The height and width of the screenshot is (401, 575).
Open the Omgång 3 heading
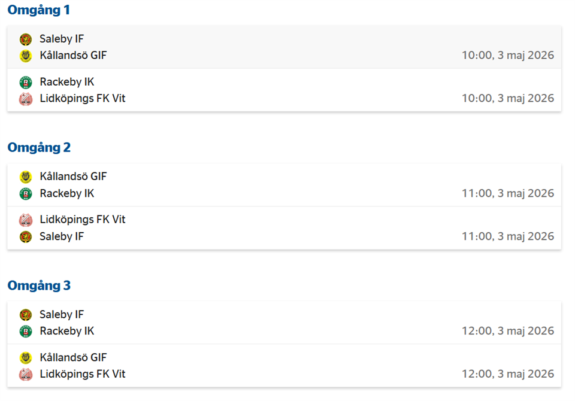coord(39,285)
